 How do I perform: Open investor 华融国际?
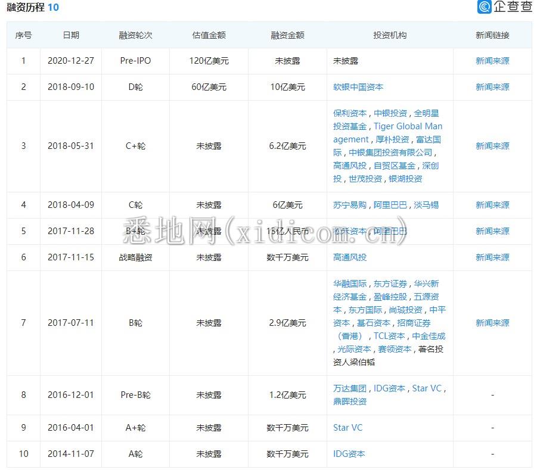[350, 284]
